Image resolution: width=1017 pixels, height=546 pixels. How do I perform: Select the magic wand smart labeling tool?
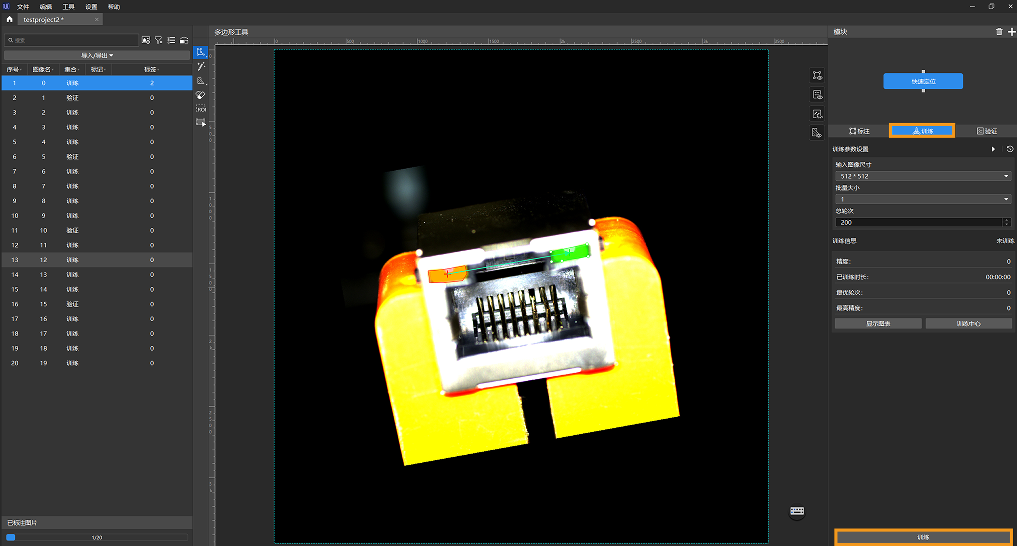tap(200, 66)
